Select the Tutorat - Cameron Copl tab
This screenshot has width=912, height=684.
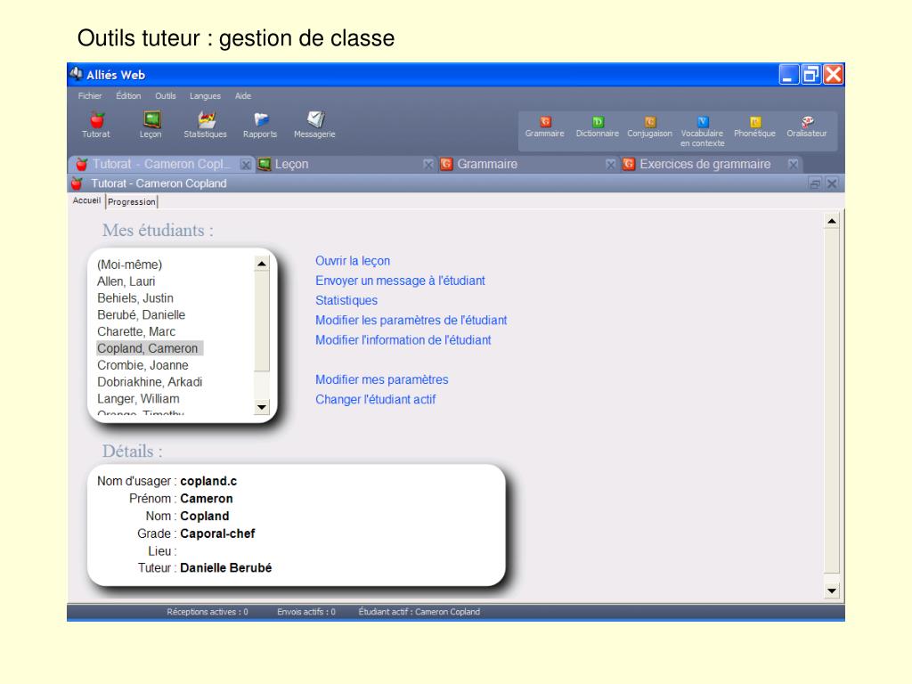(x=161, y=165)
